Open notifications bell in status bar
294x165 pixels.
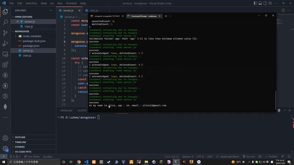click(x=289, y=157)
